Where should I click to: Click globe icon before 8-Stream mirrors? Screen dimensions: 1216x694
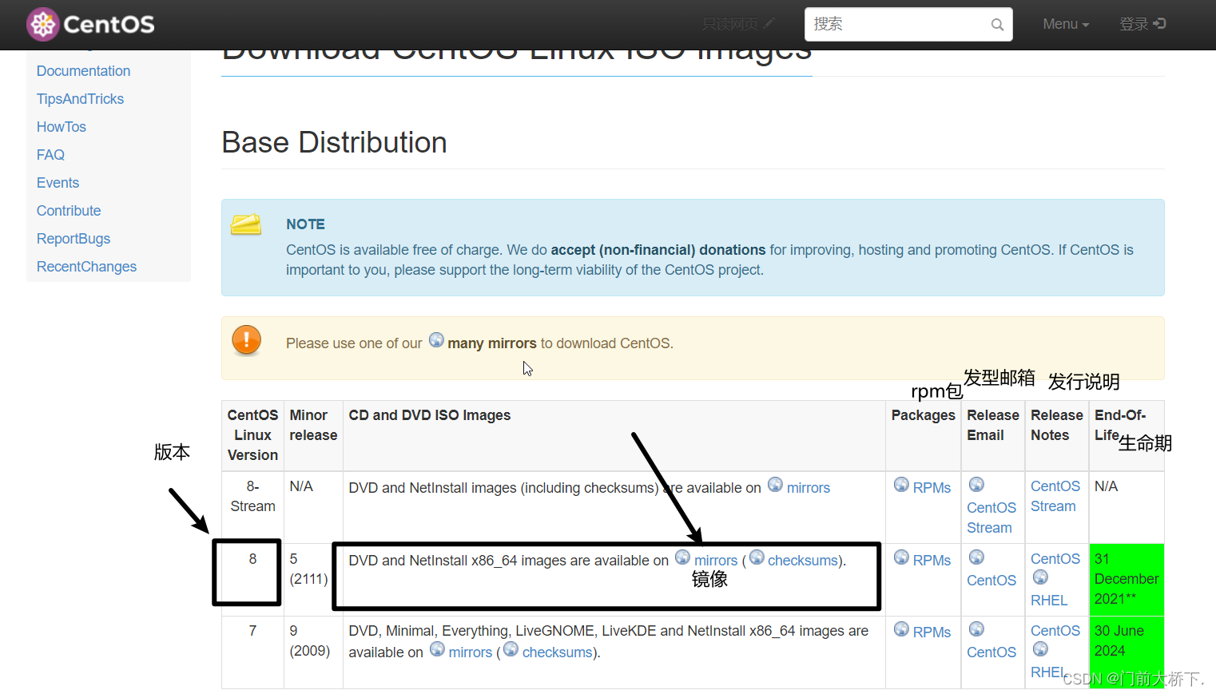coord(775,484)
